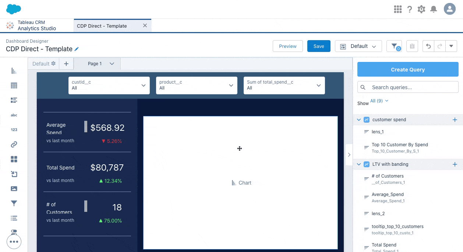Open the notifications bell
The image size is (463, 252).
434,9
